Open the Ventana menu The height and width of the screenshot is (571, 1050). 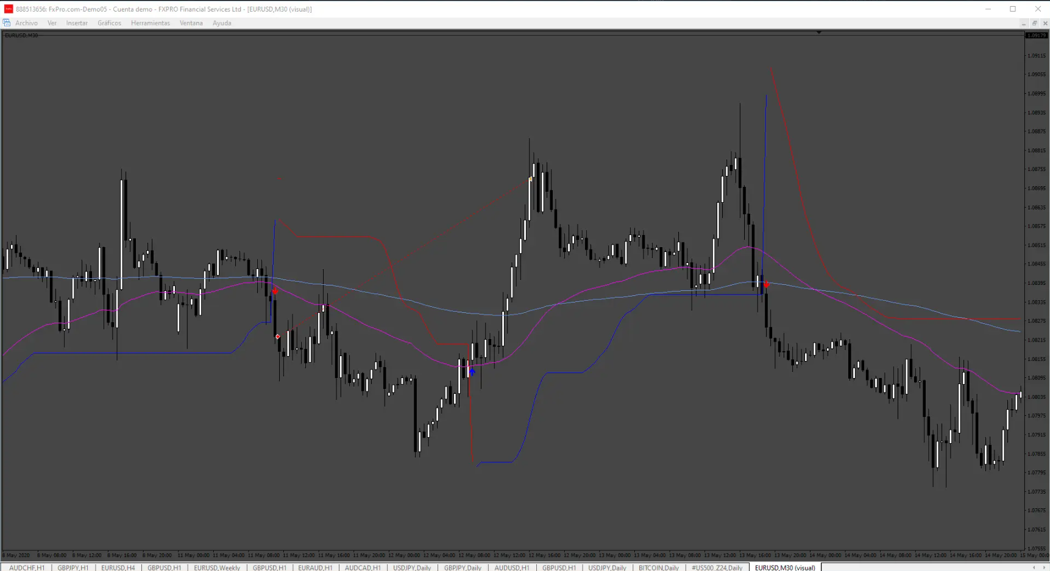(x=191, y=23)
